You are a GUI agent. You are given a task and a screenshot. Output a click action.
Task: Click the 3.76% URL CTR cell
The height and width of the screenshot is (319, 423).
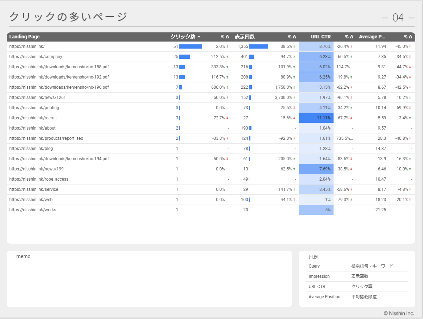coord(316,46)
